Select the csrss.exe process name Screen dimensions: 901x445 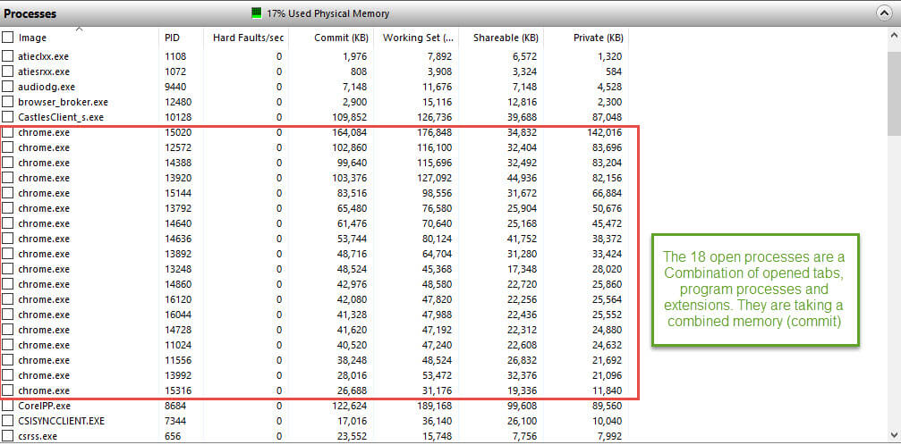38,436
